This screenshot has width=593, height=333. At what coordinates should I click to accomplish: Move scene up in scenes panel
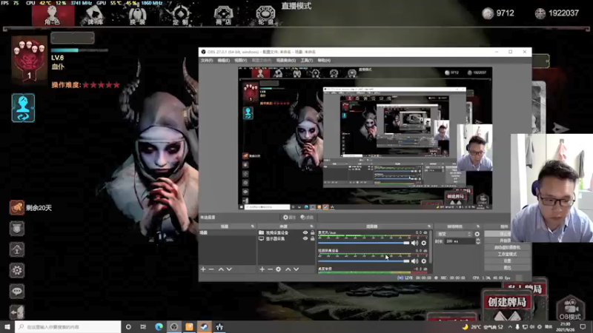221,269
